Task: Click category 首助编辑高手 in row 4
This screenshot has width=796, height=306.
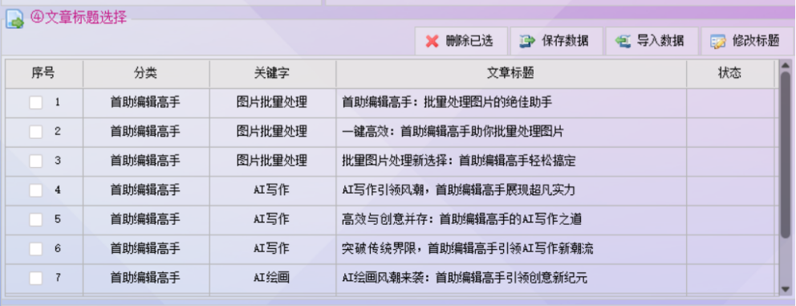Action: [145, 190]
